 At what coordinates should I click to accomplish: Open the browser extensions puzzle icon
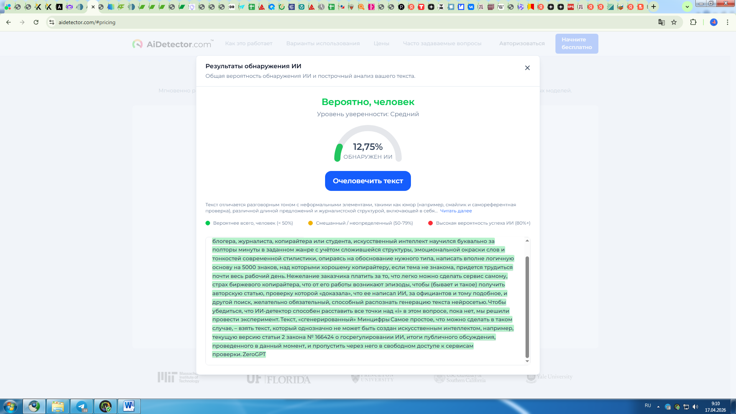pos(693,22)
